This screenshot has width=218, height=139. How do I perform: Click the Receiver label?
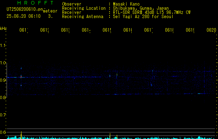(72, 13)
